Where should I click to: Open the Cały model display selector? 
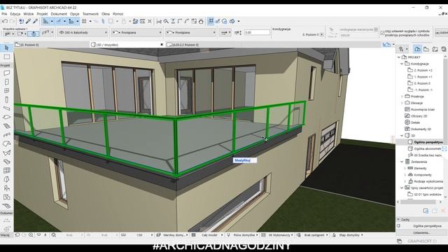(x=207, y=235)
